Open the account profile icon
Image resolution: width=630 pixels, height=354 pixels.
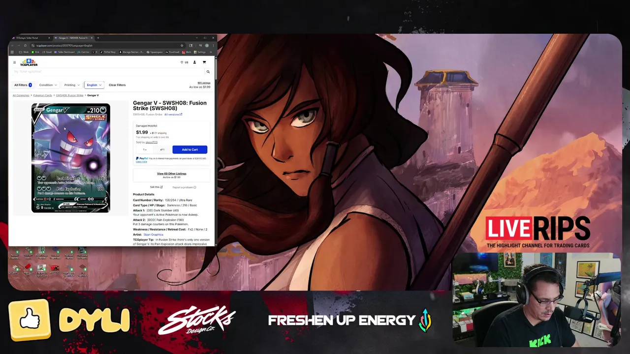coord(194,62)
